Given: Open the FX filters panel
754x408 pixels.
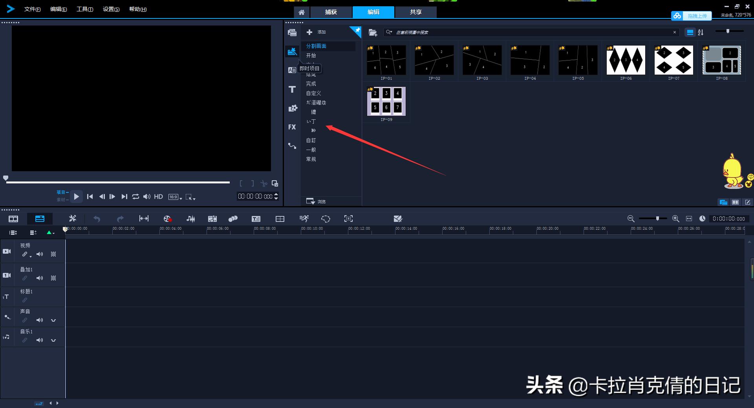Looking at the screenshot, I should pyautogui.click(x=292, y=127).
